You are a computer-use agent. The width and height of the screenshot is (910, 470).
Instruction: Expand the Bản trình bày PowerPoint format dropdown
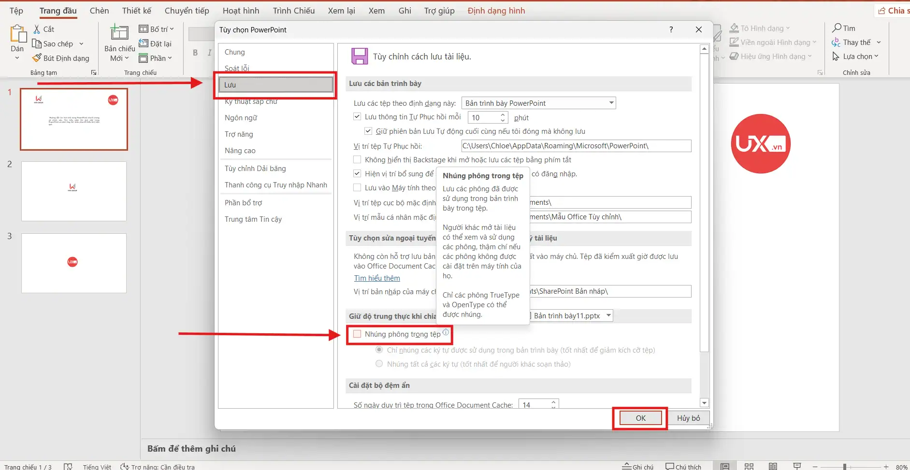[611, 103]
